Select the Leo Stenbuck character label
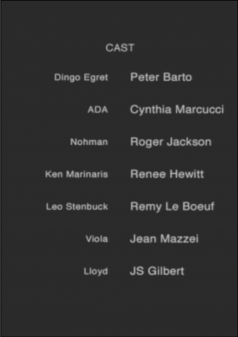Screen dimensions: 238x337 point(77,207)
